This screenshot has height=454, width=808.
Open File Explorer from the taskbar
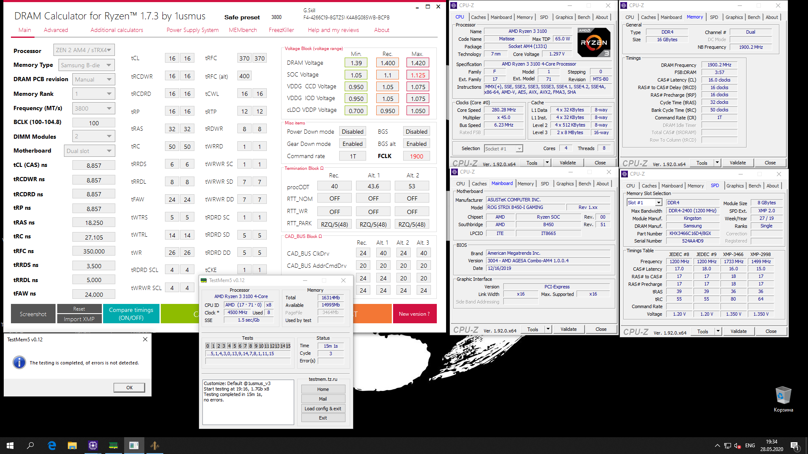(72, 446)
